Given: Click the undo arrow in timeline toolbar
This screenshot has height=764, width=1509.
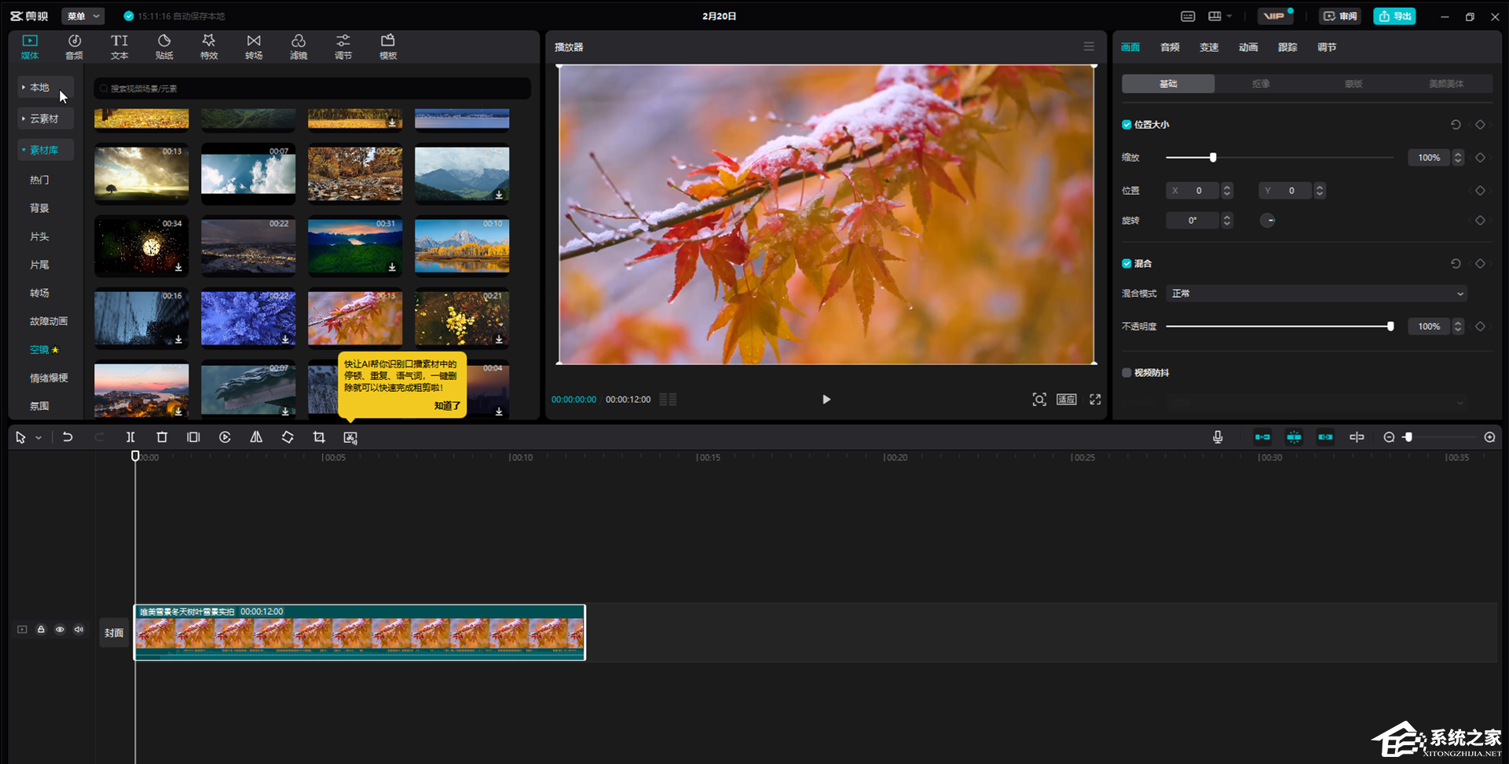Looking at the screenshot, I should point(68,437).
